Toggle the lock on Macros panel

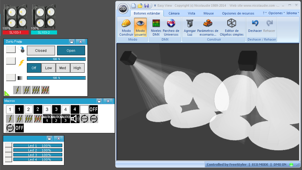click(x=99, y=101)
